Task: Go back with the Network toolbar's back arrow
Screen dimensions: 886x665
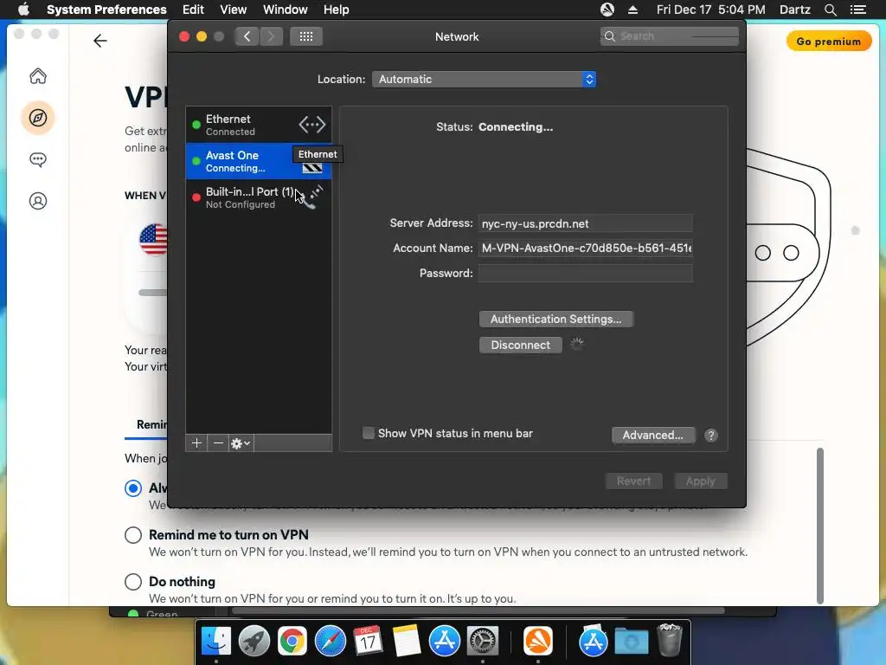Action: (247, 36)
